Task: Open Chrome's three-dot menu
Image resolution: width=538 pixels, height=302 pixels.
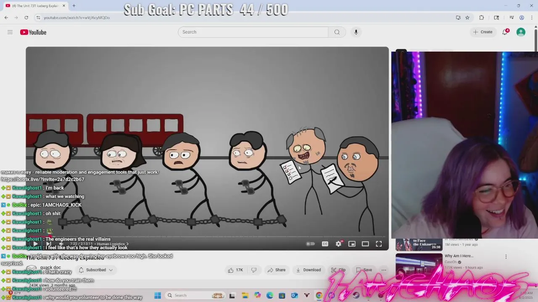Action: pos(532,18)
